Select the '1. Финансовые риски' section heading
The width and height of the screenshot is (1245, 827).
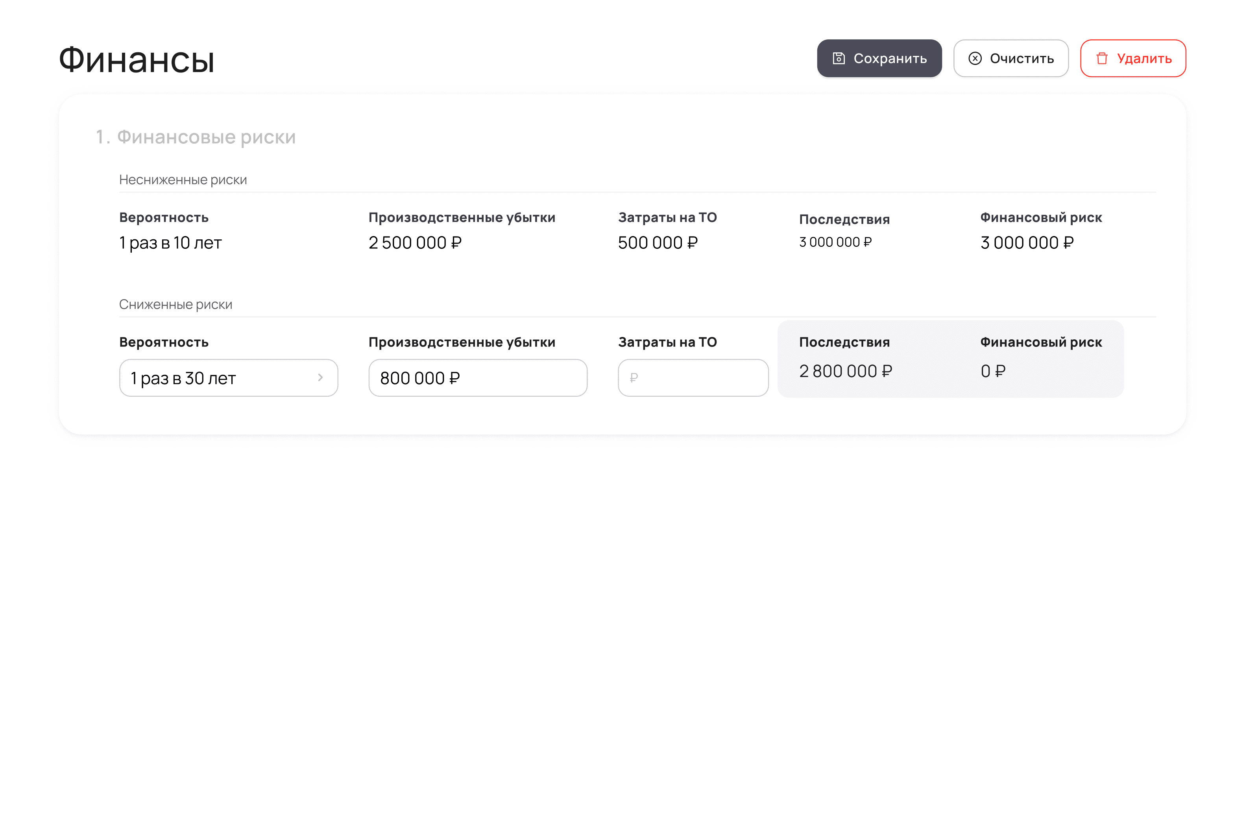(x=196, y=137)
